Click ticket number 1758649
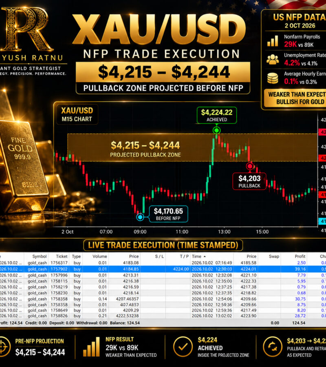The width and height of the screenshot is (326, 367). coord(59,310)
